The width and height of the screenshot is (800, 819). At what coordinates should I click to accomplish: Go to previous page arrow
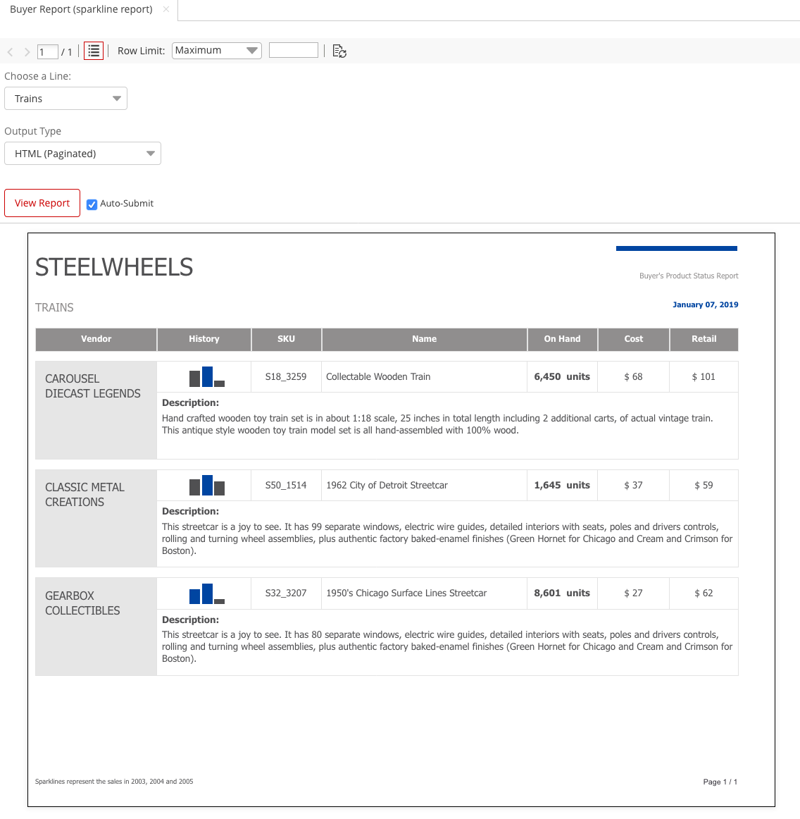10,51
